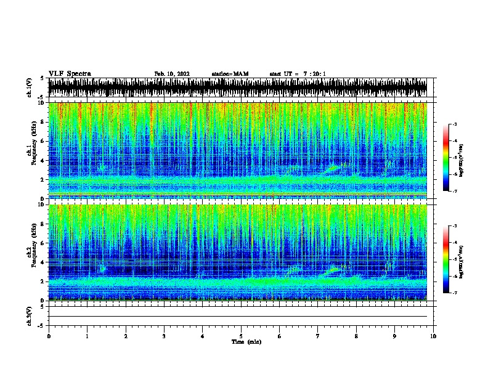This screenshot has height=377, width=488.
Task: Click upper colorbar "-7" tick label
Action: pyautogui.click(x=455, y=191)
